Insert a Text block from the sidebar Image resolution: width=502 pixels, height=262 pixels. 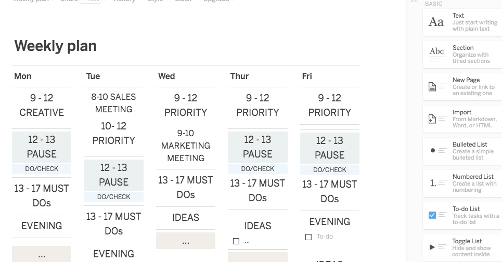(x=462, y=22)
